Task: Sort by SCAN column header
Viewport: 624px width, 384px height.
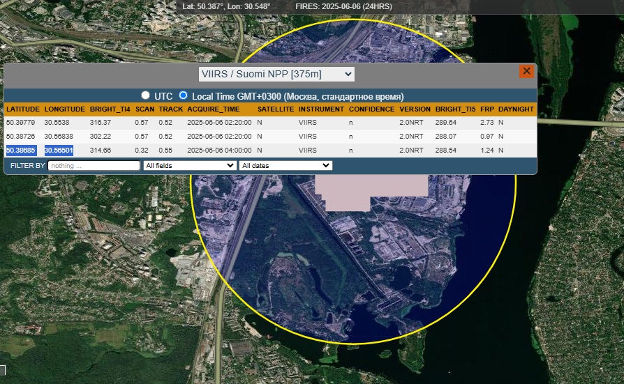Action: point(145,109)
